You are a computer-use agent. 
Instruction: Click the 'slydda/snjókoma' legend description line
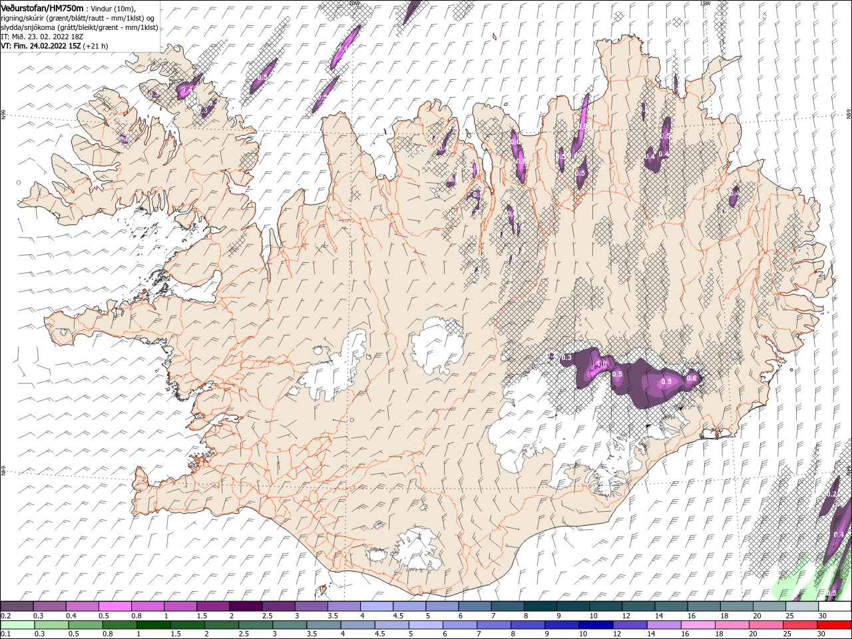click(x=79, y=27)
